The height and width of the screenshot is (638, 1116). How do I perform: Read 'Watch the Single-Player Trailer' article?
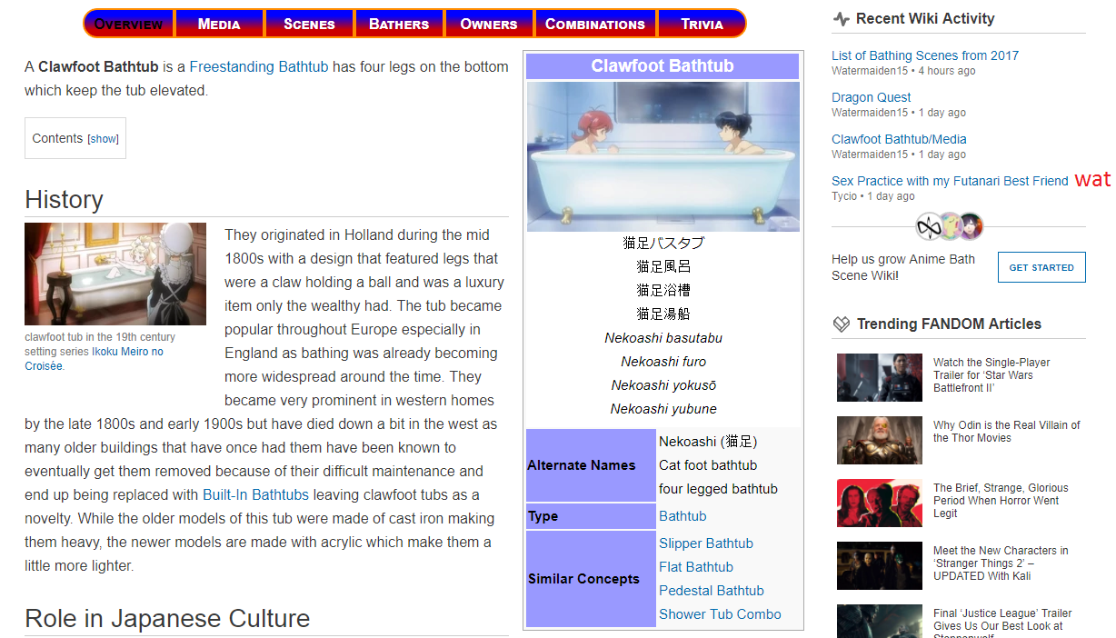tap(991, 374)
